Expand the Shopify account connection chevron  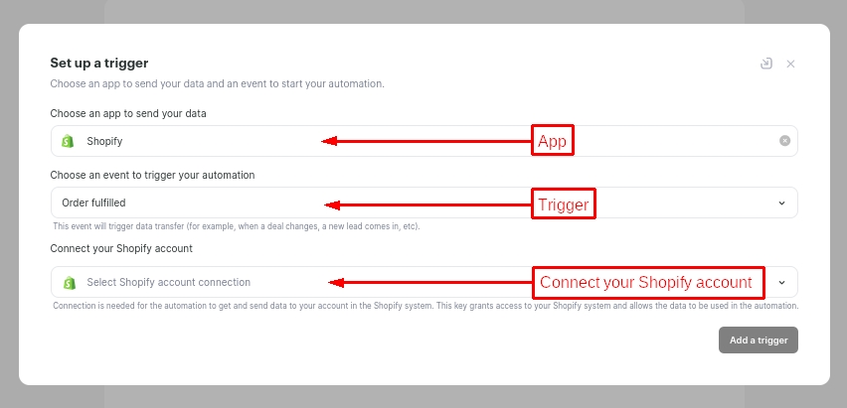[x=781, y=282]
